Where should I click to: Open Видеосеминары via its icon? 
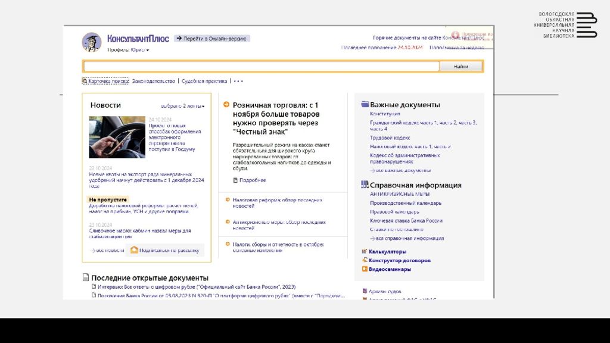pos(365,269)
